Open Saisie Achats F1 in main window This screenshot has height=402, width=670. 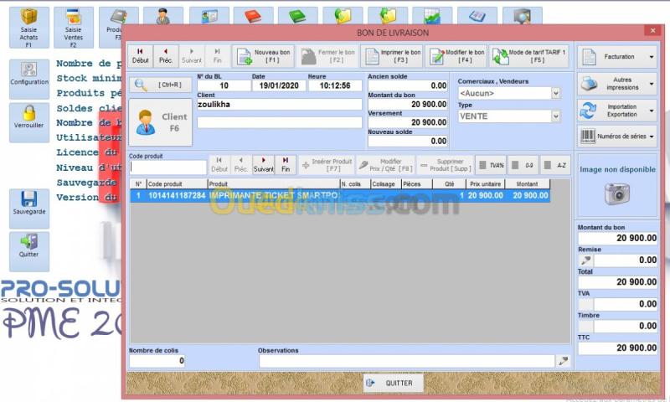[x=29, y=28]
